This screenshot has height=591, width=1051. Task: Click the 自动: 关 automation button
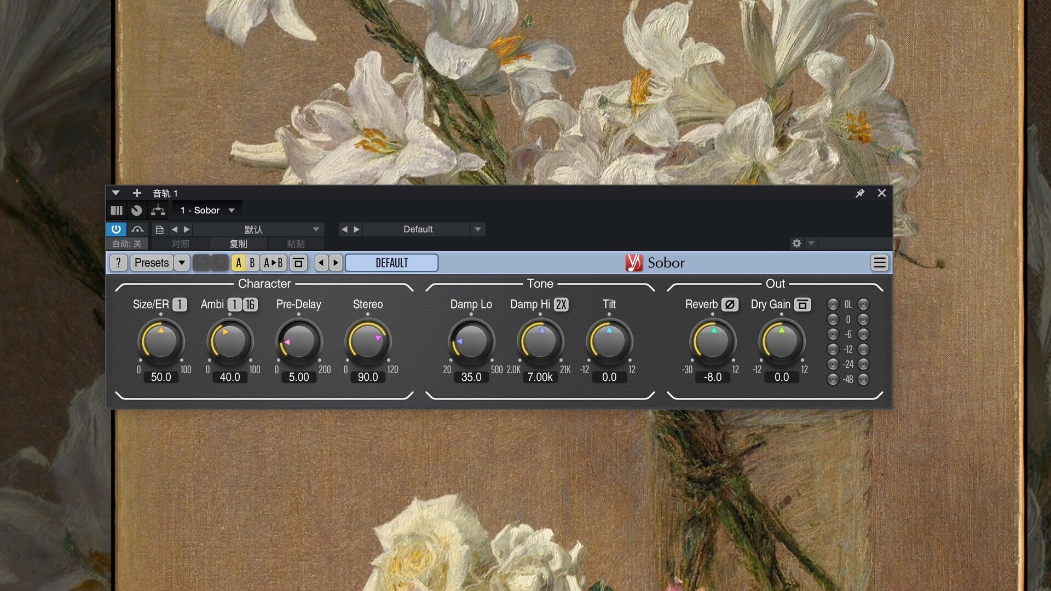(127, 244)
